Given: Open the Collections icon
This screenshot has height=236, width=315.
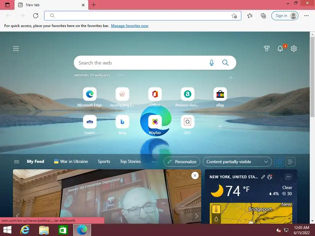Looking at the screenshot, I should tap(263, 16).
